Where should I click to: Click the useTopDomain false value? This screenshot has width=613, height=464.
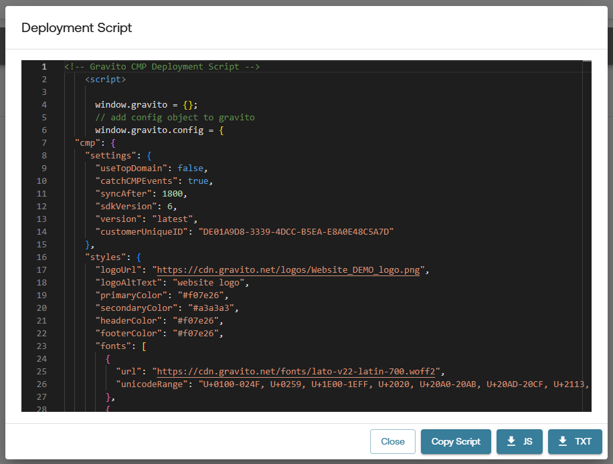coord(190,168)
